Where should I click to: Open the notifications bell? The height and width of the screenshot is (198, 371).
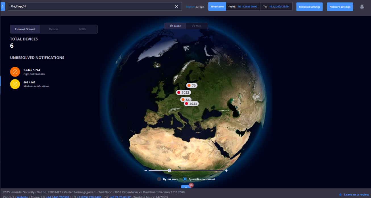click(x=362, y=7)
